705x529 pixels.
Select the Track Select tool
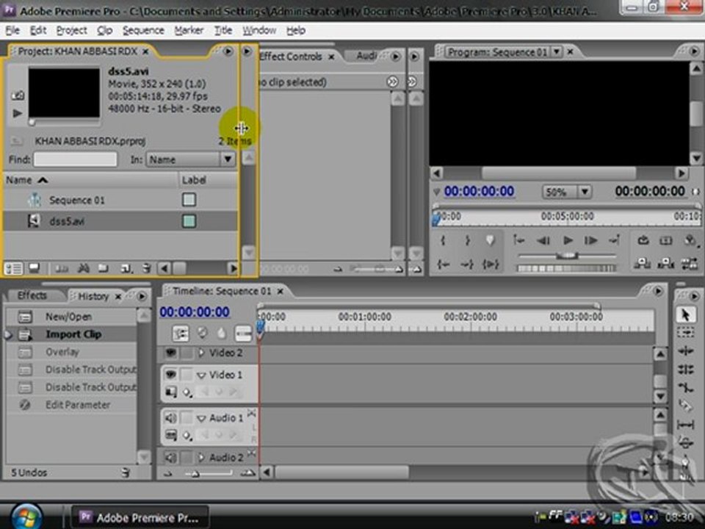(685, 333)
